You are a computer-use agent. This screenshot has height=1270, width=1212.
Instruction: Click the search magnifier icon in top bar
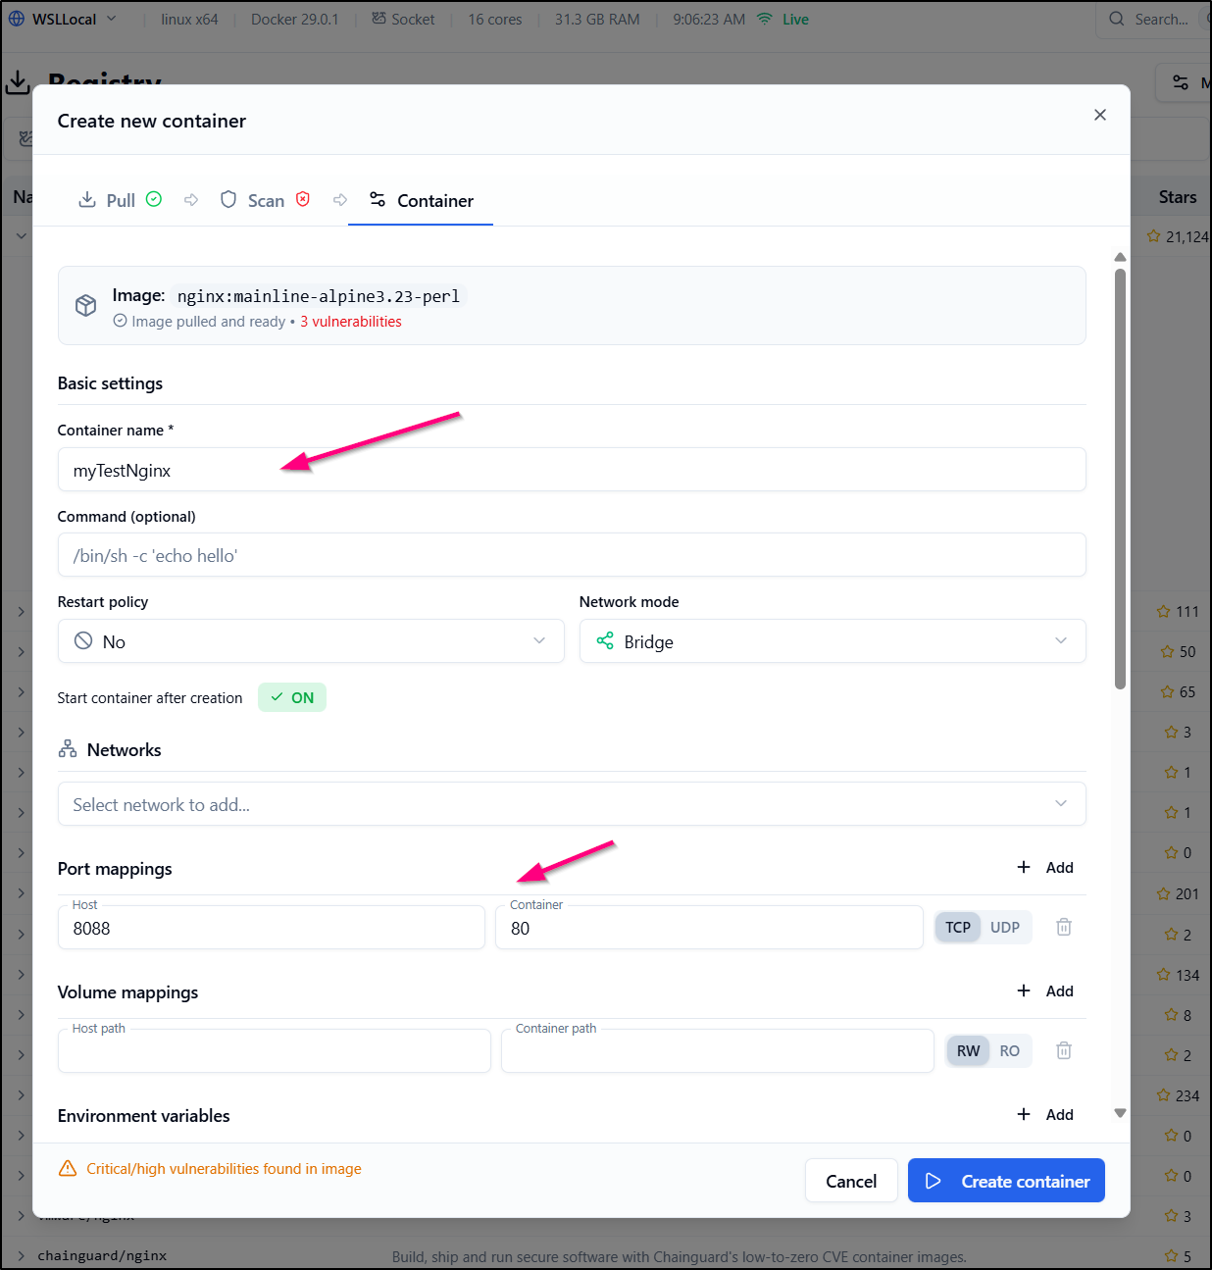(1117, 19)
